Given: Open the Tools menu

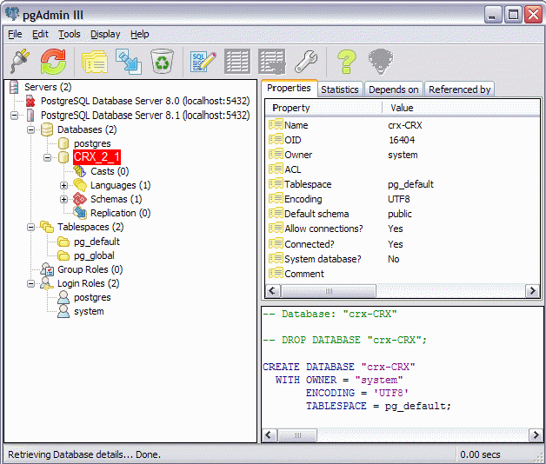Looking at the screenshot, I should [69, 34].
